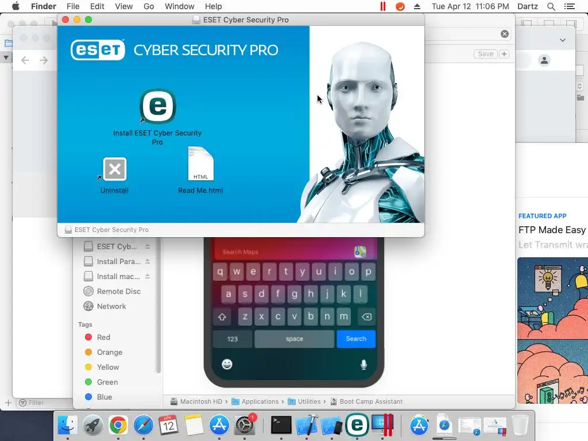The image size is (588, 441).
Task: Eject the ESET Cyb... volume in sidebar
Action: [148, 246]
